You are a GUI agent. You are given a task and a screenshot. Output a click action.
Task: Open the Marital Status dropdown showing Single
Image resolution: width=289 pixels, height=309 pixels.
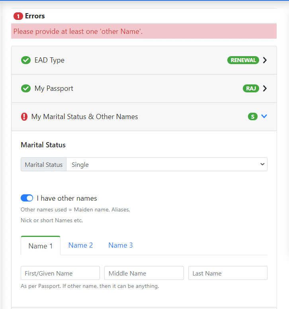tap(166, 164)
